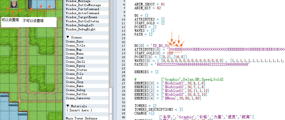This screenshot has width=285, height=120.
Task: Click the BG = [] code line
Action: click(141, 16)
